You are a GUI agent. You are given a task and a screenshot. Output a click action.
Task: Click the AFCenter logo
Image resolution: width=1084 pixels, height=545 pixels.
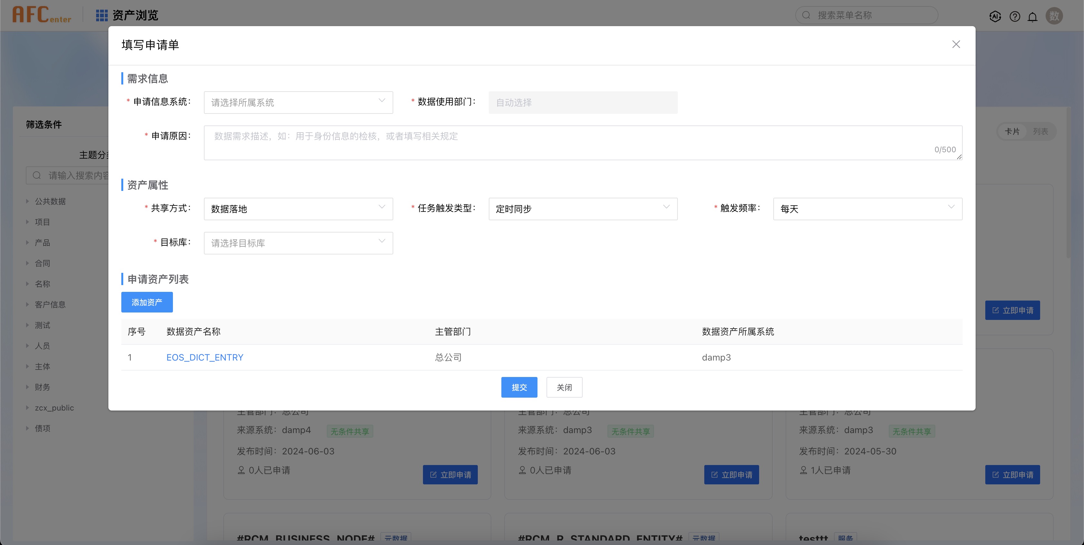[x=42, y=15]
